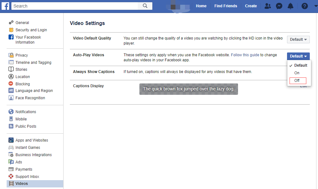318x189 pixels.
Task: Click Your Facebook Information icon
Action: [x=11, y=37]
